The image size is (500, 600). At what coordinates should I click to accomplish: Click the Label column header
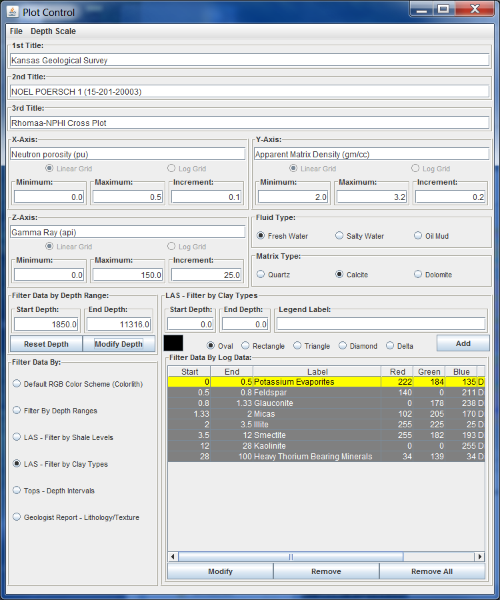tap(317, 371)
